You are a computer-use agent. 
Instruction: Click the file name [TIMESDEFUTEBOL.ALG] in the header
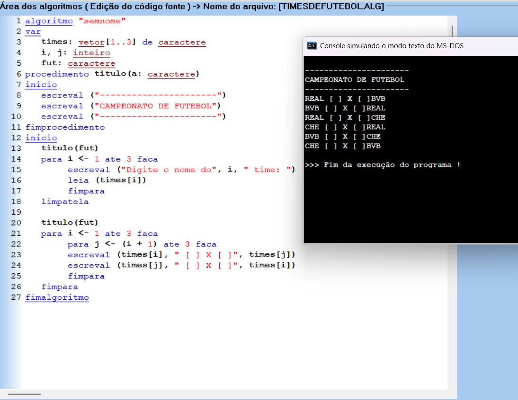tap(331, 6)
